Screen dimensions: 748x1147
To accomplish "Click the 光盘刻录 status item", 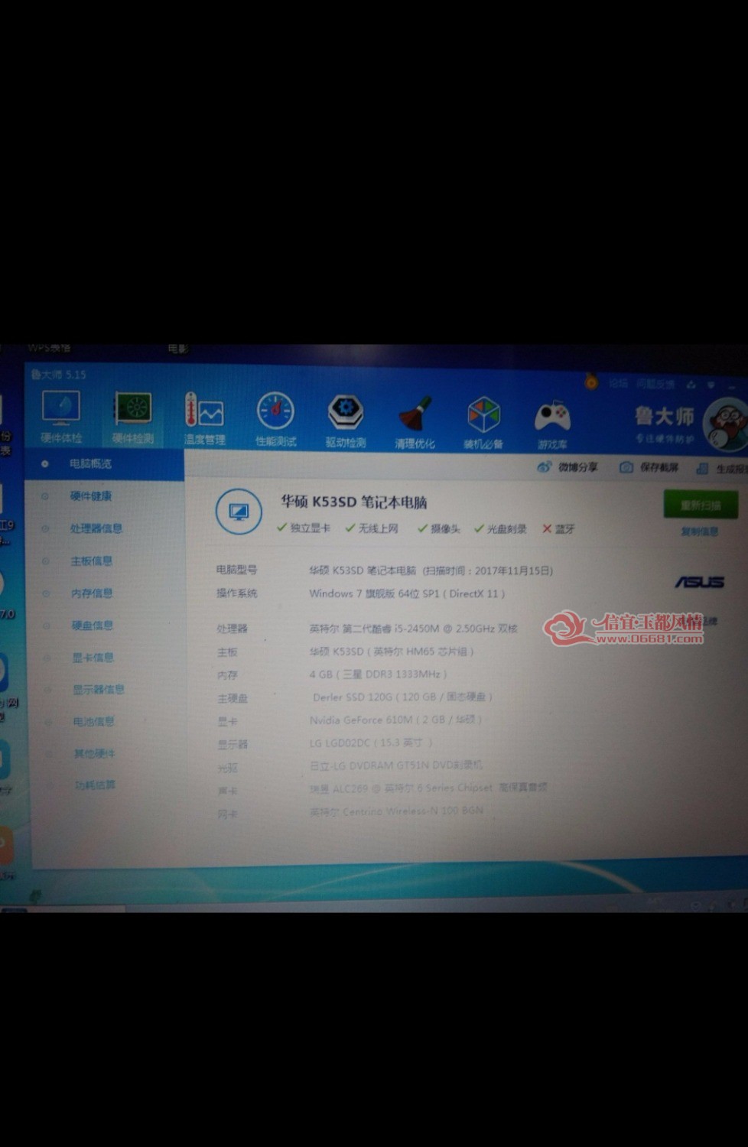I will coord(500,529).
